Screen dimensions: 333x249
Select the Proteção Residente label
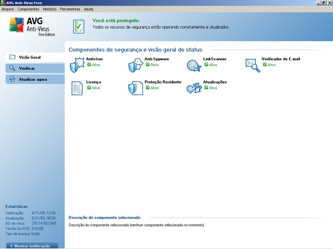[163, 82]
